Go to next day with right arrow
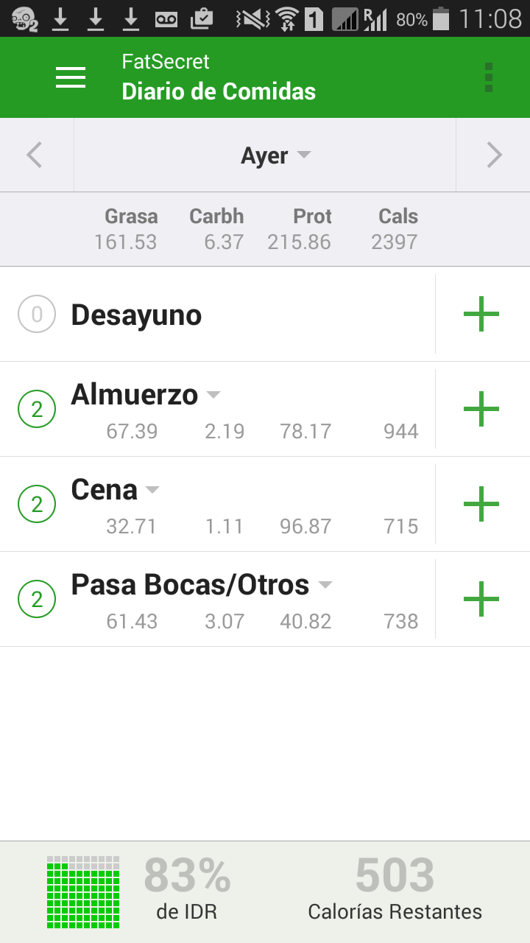The image size is (530, 943). pyautogui.click(x=494, y=155)
